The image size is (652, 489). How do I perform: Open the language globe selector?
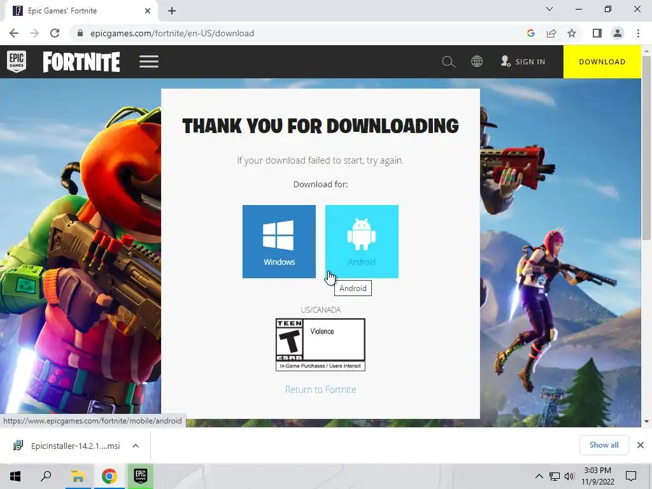click(x=476, y=62)
